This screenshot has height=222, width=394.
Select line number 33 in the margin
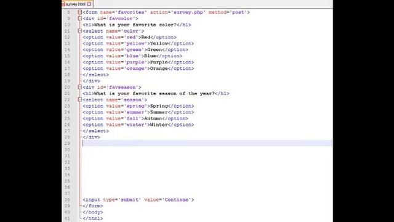[67, 168]
